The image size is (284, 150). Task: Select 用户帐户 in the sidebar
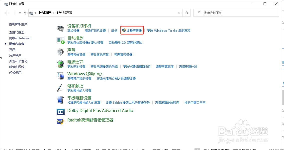pos(15,55)
